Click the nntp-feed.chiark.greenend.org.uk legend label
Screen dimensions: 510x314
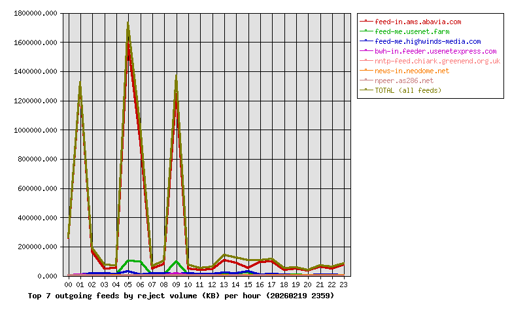pyautogui.click(x=437, y=61)
